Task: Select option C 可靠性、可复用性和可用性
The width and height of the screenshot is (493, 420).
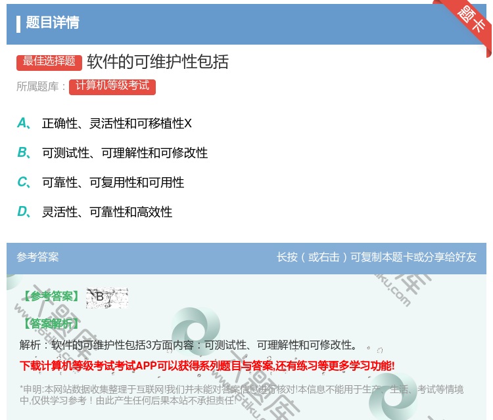Action: (101, 182)
